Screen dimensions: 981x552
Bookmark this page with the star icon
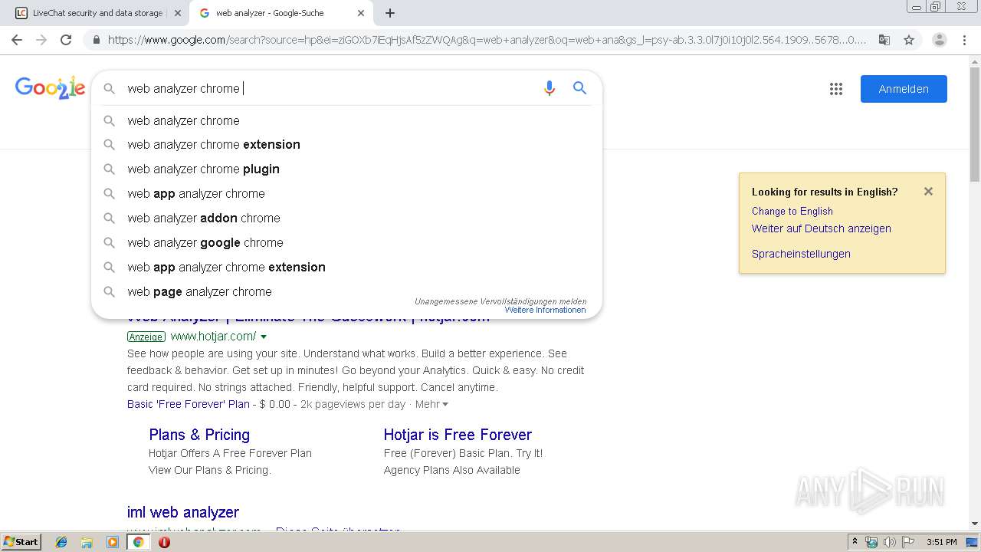[x=909, y=40]
